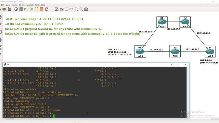
Task: Select router R1 in the topology
Action: (x=140, y=52)
